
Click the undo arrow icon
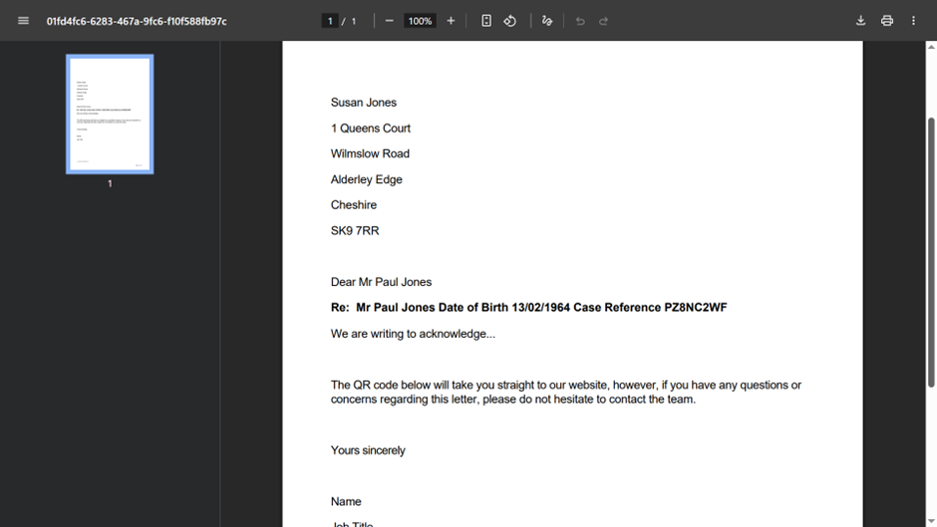580,21
